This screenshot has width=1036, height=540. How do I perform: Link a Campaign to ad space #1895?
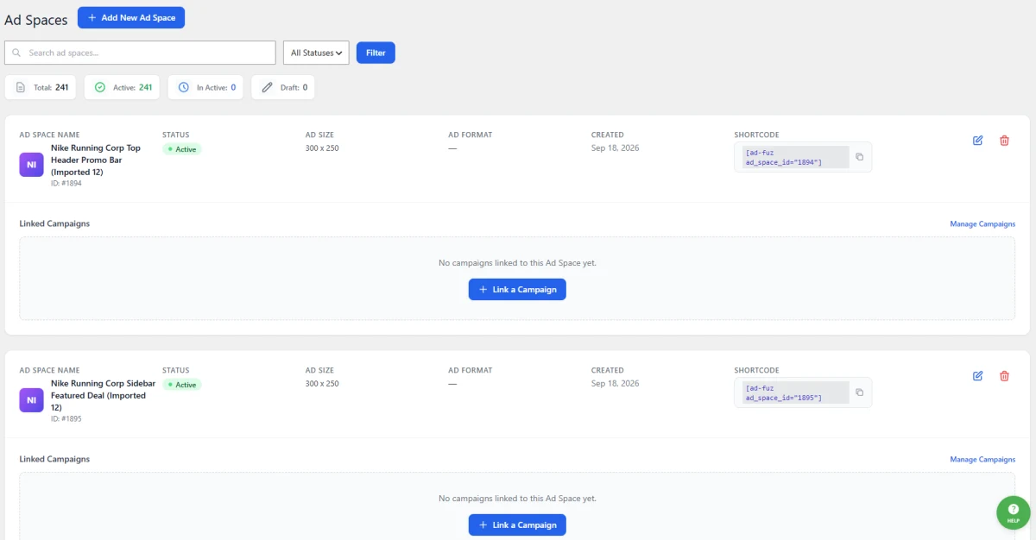(x=517, y=524)
